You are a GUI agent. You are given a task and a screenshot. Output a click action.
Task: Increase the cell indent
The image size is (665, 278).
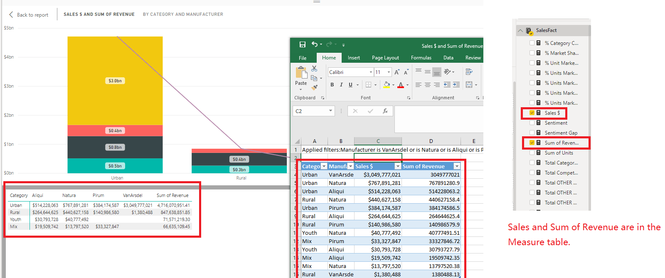456,85
